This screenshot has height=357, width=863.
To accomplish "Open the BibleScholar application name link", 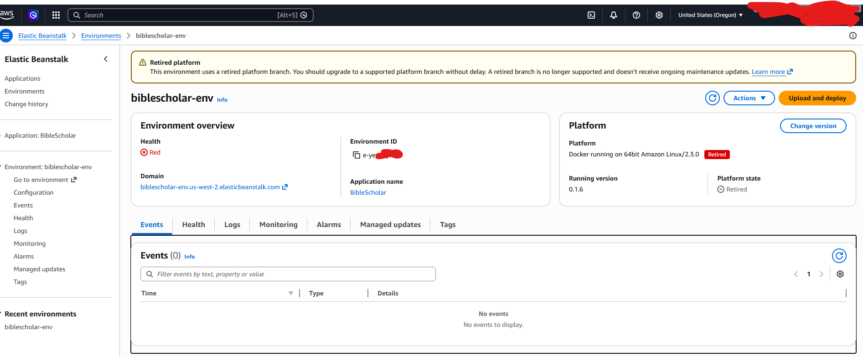I will point(368,192).
